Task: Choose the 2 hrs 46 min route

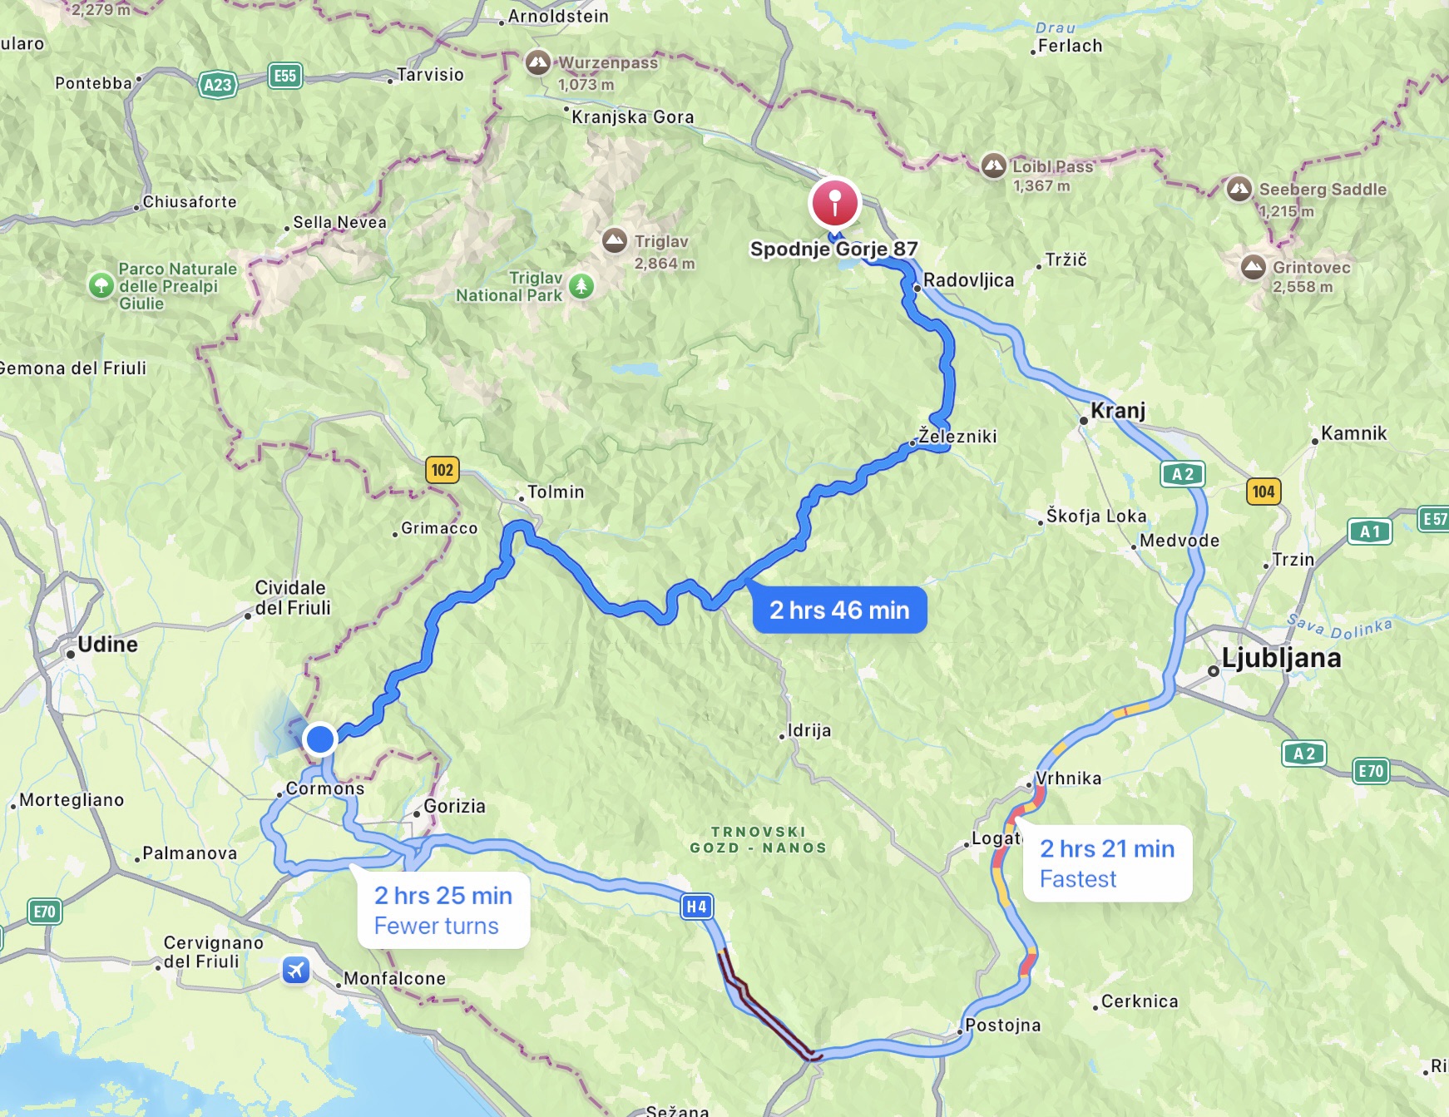Action: tap(839, 610)
